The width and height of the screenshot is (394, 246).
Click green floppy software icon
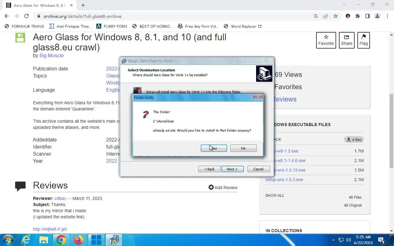tap(20, 38)
